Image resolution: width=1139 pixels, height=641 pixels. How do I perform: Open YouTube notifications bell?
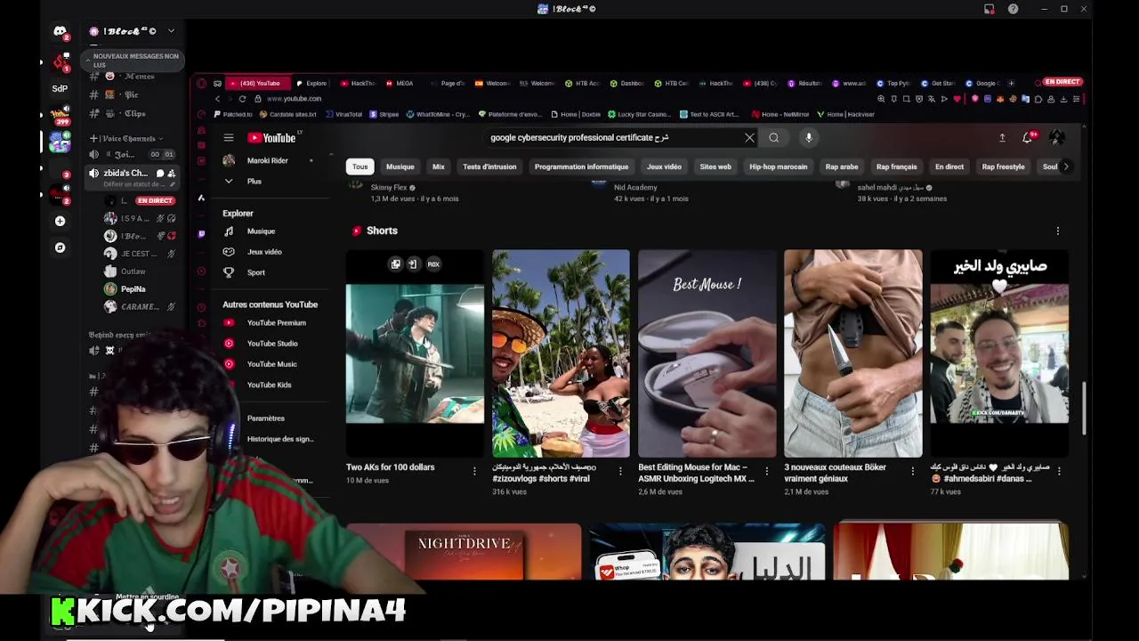point(1029,137)
